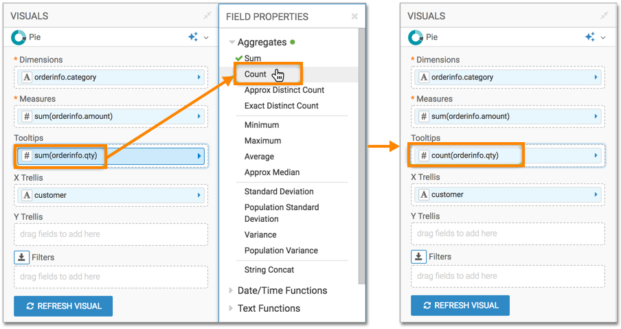The height and width of the screenshot is (329, 621).
Task: Click the download icon beside right Filters label
Action: (418, 257)
